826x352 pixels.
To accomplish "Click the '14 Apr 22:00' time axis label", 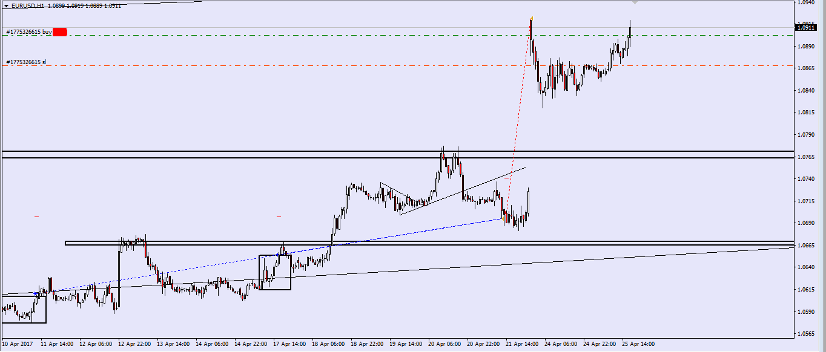I will 251,344.
